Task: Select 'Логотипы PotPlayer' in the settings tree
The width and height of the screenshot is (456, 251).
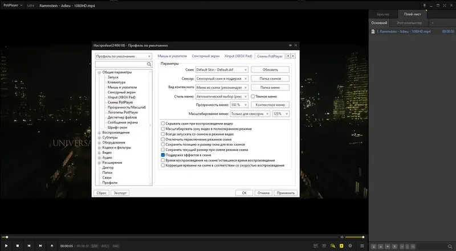Action: (x=123, y=113)
